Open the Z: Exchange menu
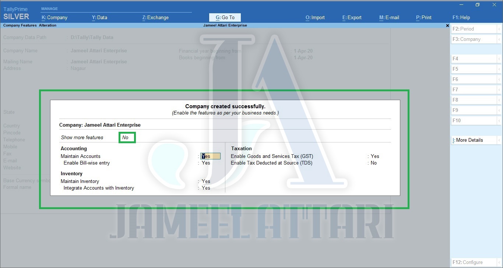 tap(155, 17)
